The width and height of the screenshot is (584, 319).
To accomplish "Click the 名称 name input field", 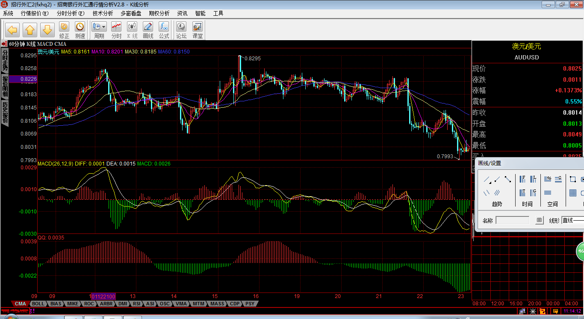I will 512,220.
